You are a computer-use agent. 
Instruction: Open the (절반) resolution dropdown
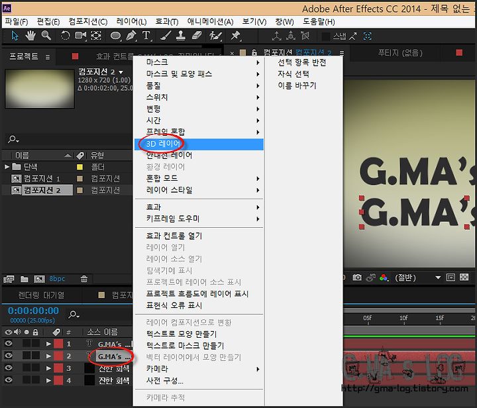(418, 278)
